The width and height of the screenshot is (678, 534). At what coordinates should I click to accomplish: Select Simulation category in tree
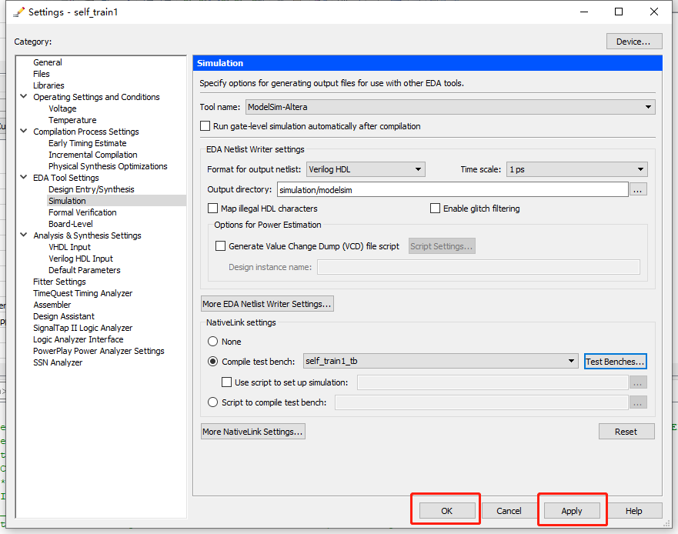68,201
